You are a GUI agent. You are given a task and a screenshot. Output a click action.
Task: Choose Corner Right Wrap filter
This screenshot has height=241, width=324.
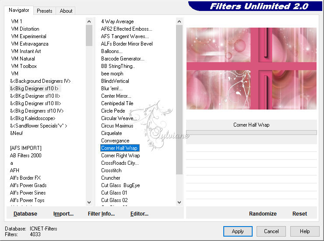pos(120,156)
